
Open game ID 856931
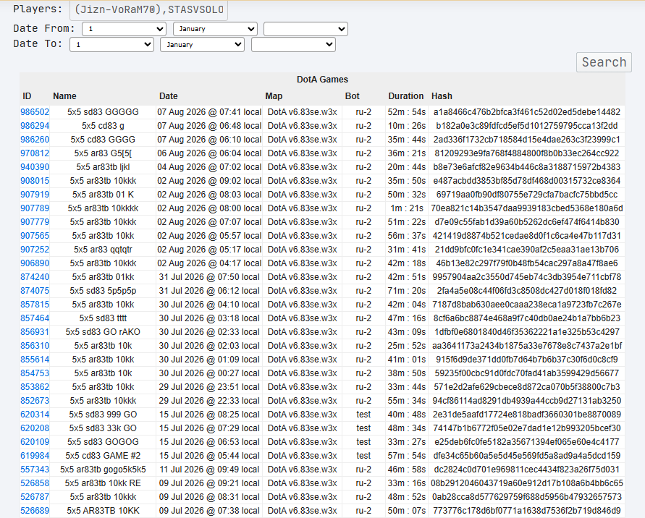[x=35, y=332]
